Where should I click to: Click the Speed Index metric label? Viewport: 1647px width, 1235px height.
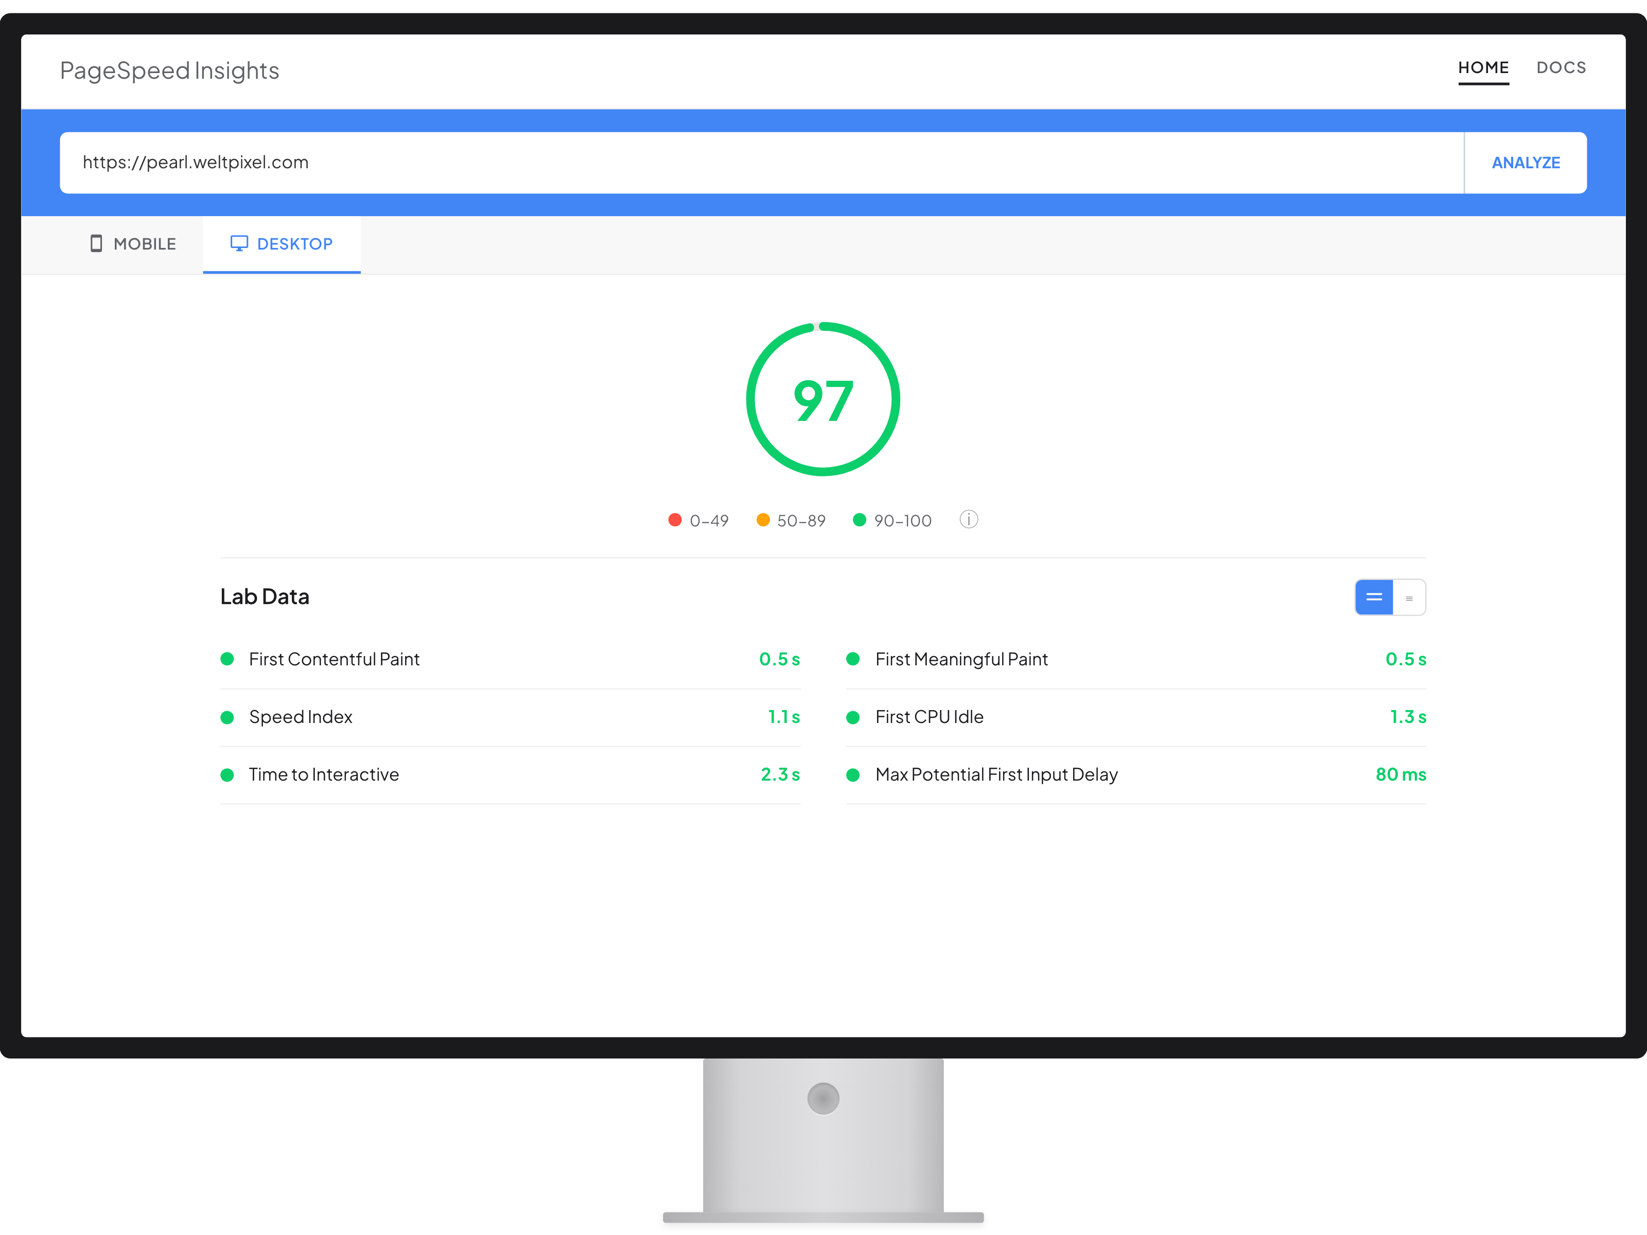pyautogui.click(x=301, y=717)
